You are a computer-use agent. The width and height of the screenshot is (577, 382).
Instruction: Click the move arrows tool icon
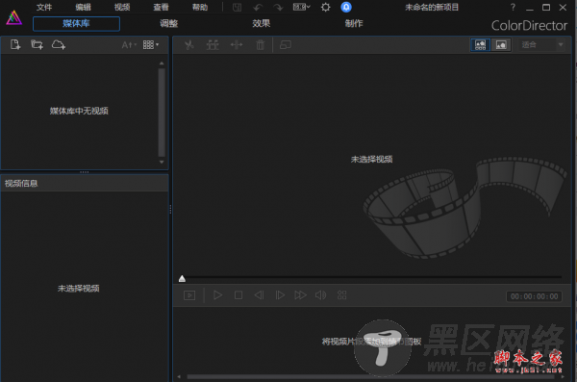coord(237,45)
